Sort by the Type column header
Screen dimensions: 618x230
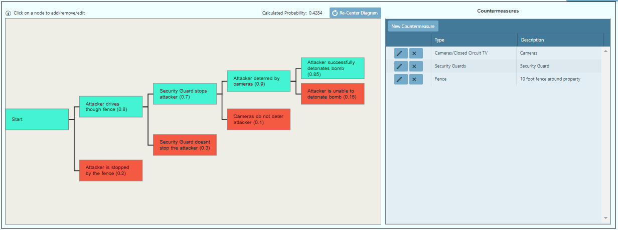(x=474, y=40)
